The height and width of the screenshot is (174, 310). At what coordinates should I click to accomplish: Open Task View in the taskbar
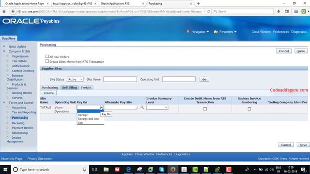tap(94, 170)
